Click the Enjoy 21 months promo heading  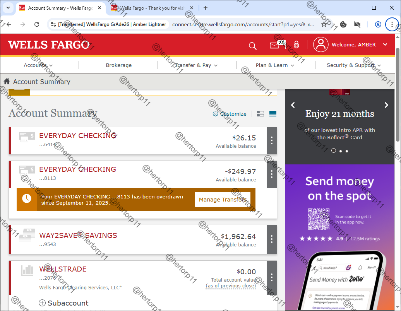tap(339, 114)
